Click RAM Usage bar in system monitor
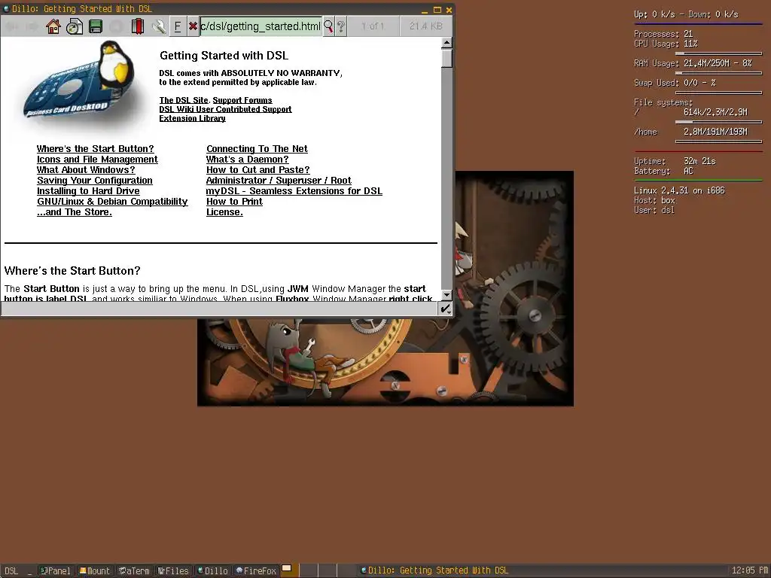The height and width of the screenshot is (578, 771). click(x=718, y=73)
